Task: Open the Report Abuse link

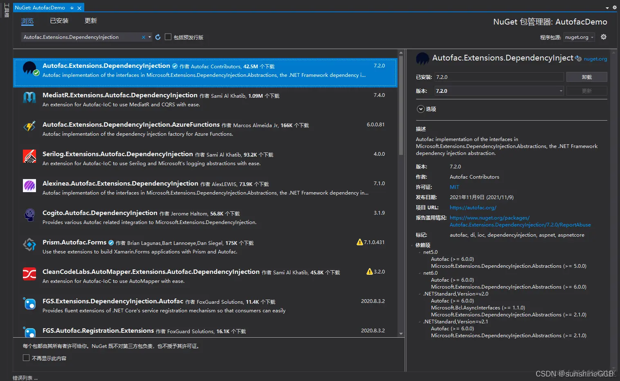Action: (520, 221)
